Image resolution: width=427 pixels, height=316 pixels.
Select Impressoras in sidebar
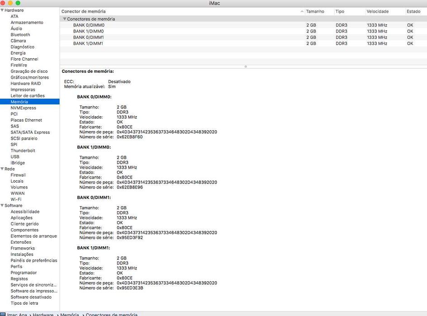[x=23, y=90]
